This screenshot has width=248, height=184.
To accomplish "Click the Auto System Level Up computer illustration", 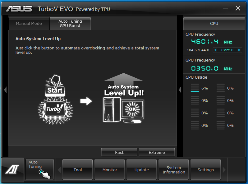I will [124, 98].
